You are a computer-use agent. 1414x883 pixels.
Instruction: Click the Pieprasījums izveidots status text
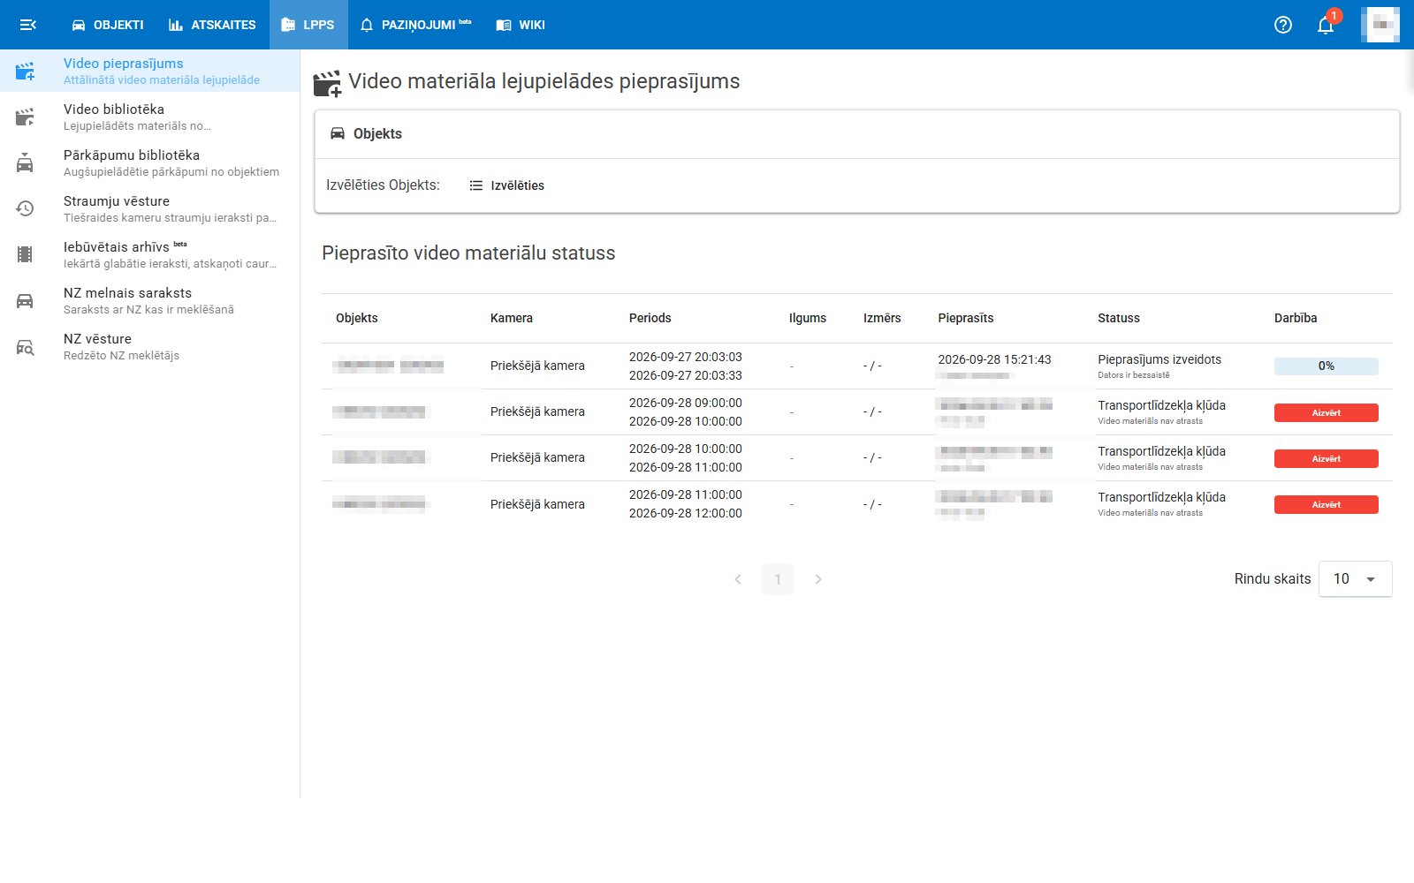(1159, 359)
